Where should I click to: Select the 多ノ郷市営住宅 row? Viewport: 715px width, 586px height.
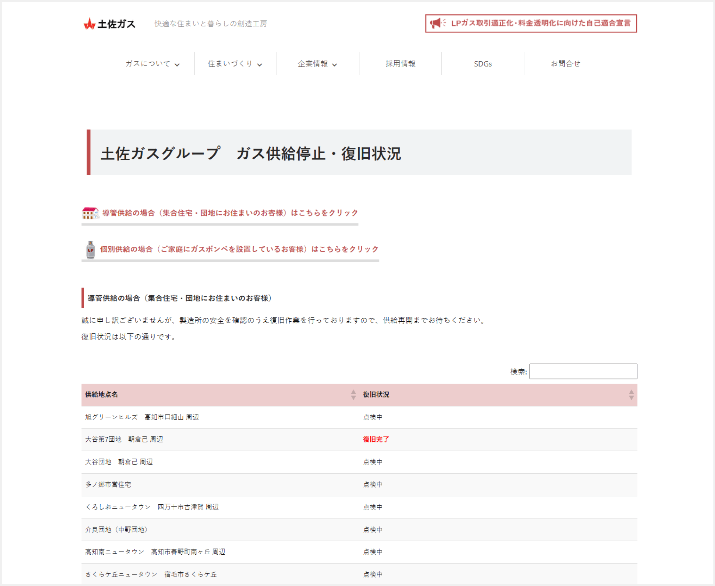tap(359, 485)
